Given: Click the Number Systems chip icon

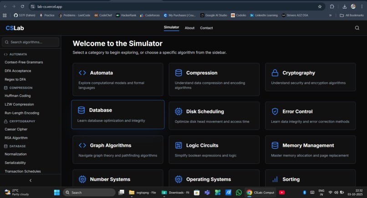Looking at the screenshot, I should 82,179.
